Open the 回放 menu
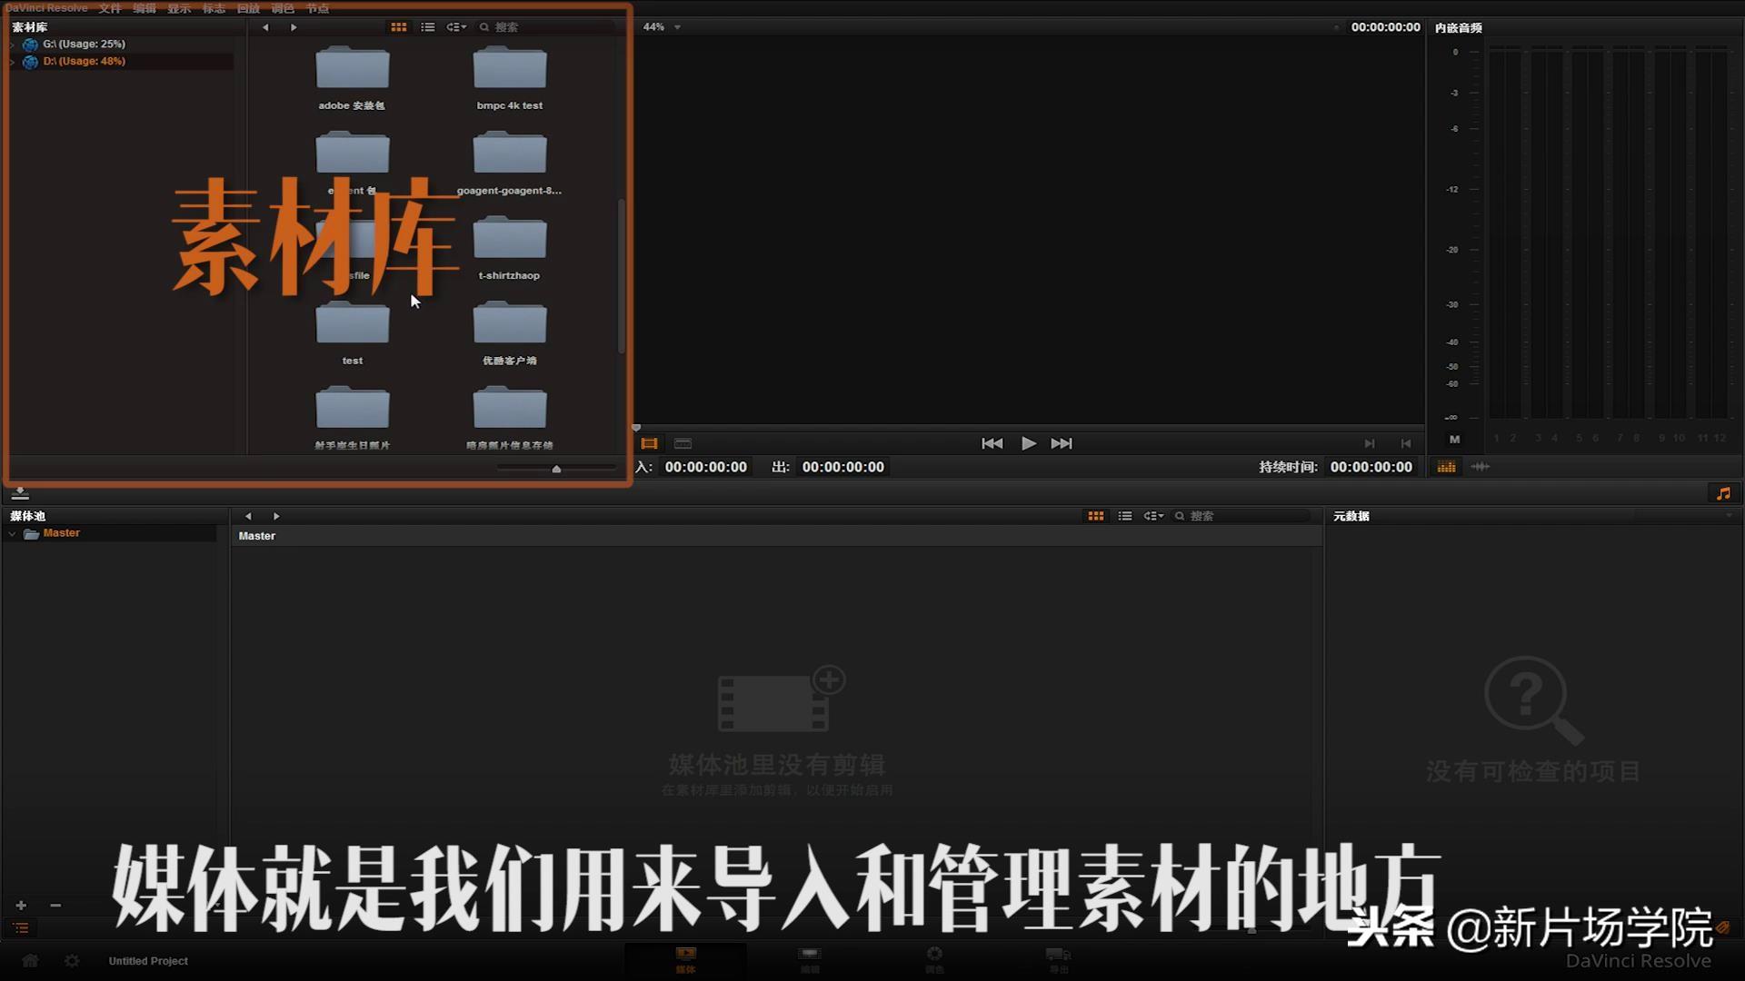 (248, 8)
